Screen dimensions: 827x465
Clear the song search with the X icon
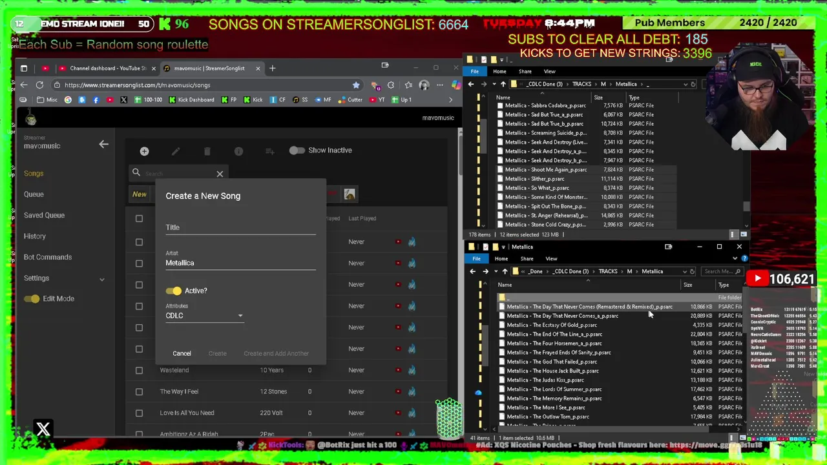pos(220,174)
